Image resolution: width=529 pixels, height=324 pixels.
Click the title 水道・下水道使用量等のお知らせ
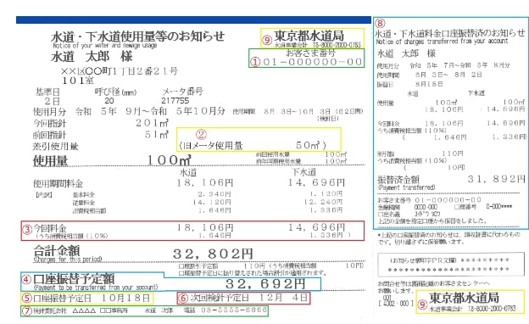coord(137,36)
